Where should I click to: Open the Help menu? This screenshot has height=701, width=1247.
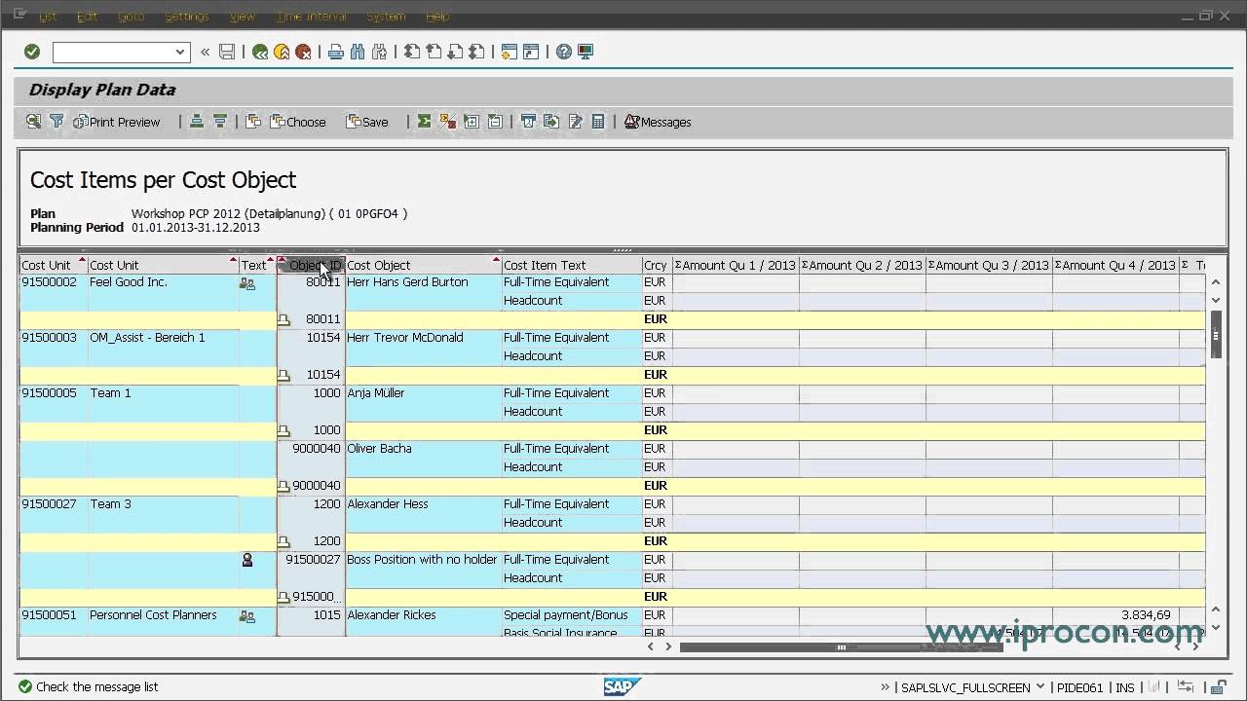click(437, 17)
